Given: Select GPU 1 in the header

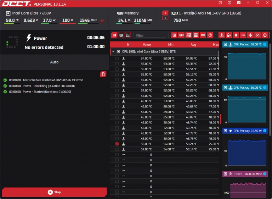Looking at the screenshot, I should click(165, 13).
